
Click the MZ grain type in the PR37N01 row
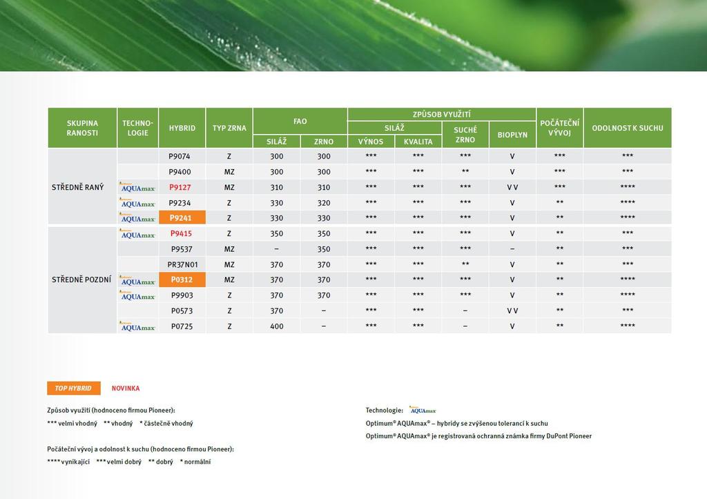pos(229,264)
